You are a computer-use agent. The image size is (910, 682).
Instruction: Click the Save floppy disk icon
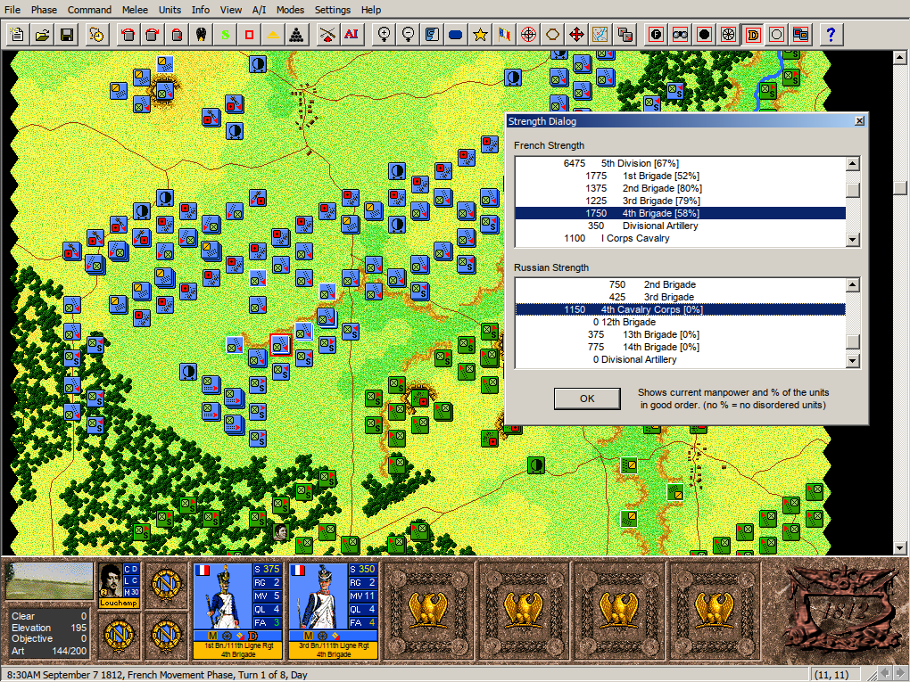(x=67, y=35)
